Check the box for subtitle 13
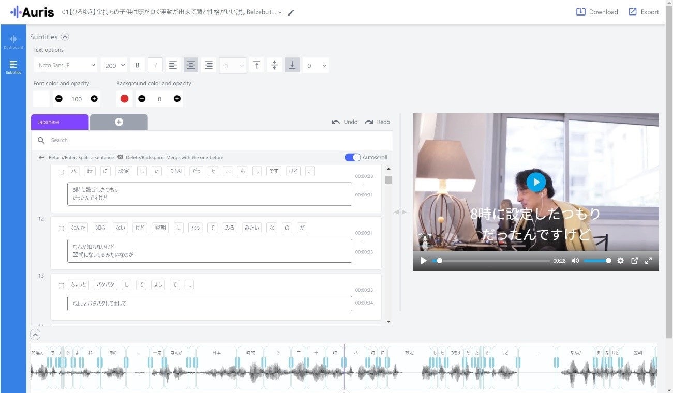 [62, 285]
